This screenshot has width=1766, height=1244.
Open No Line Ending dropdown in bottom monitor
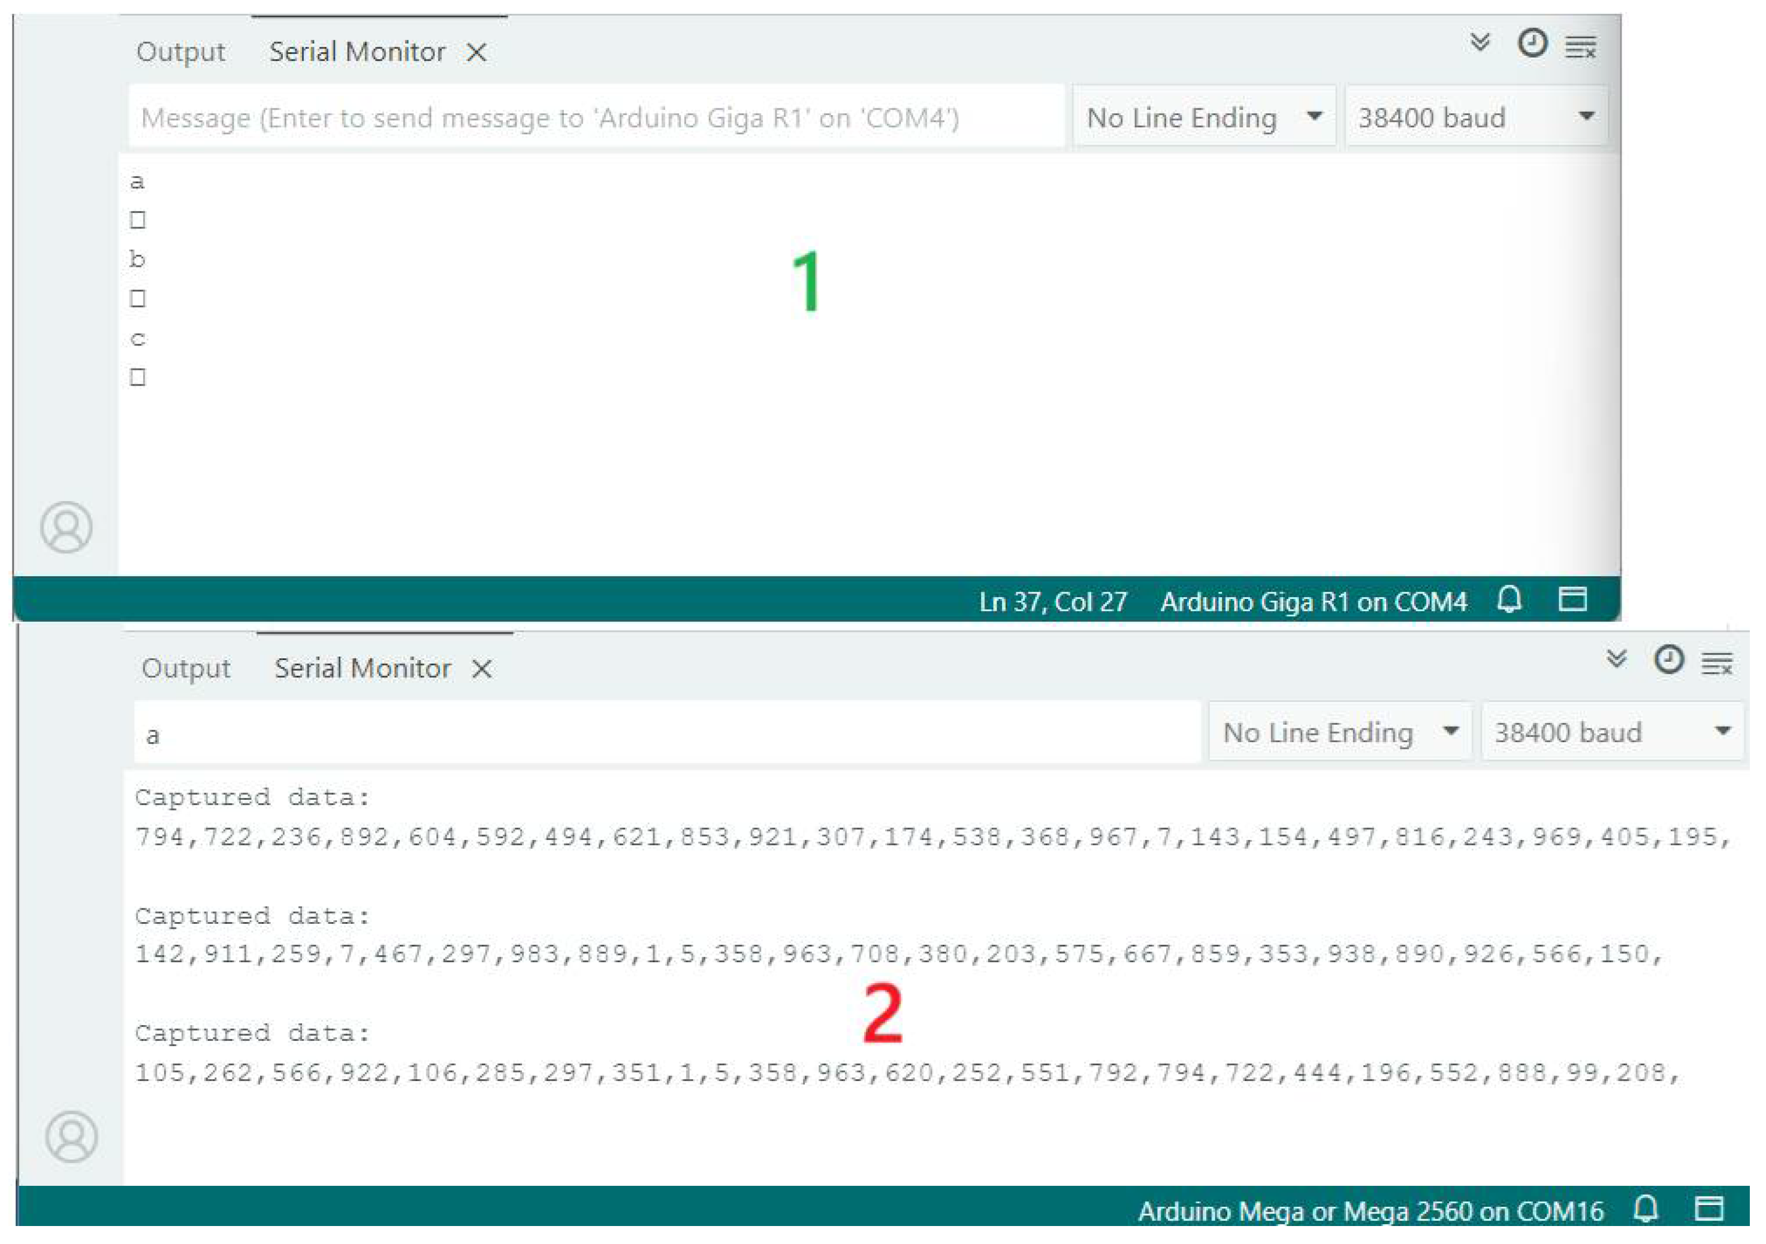point(1340,733)
